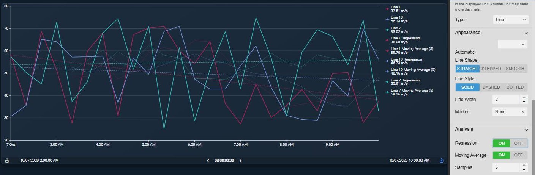
Task: Step the time range backward with left chevron
Action: point(208,161)
